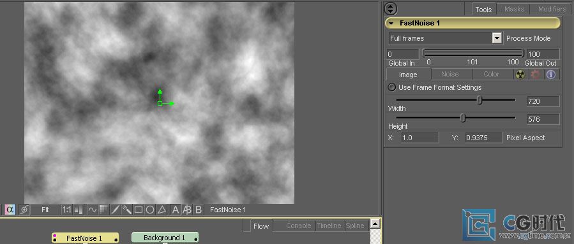The image size is (574, 244).
Task: Click the Global In value field
Action: (x=402, y=54)
